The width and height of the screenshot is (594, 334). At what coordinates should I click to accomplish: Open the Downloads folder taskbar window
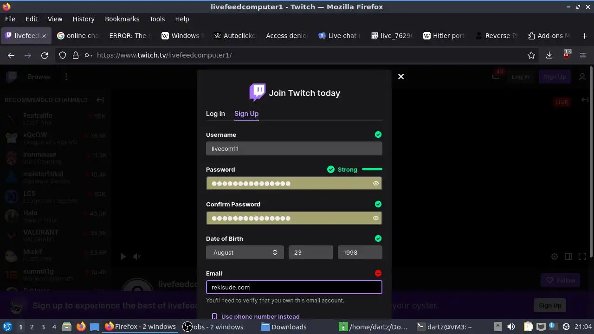(284, 327)
